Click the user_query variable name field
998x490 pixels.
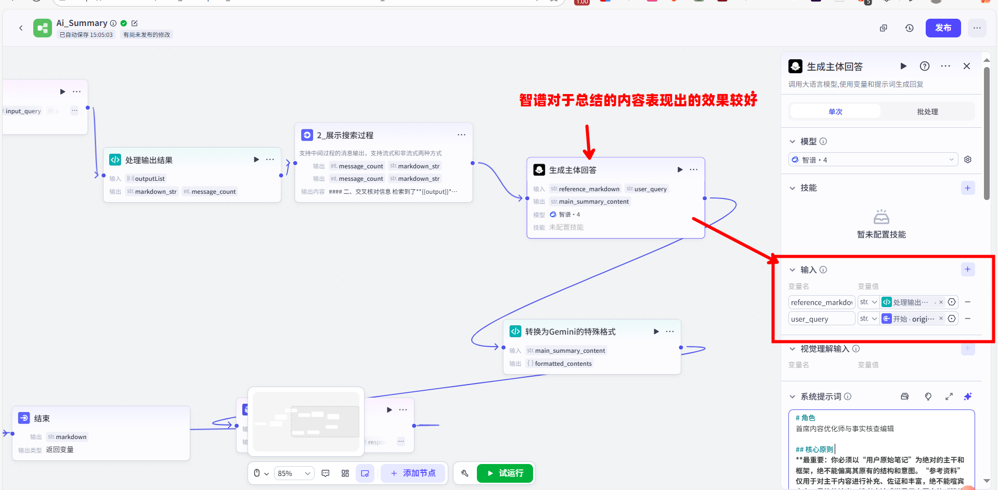(x=821, y=319)
